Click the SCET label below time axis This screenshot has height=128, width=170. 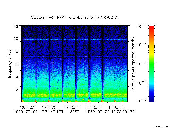click(74, 112)
